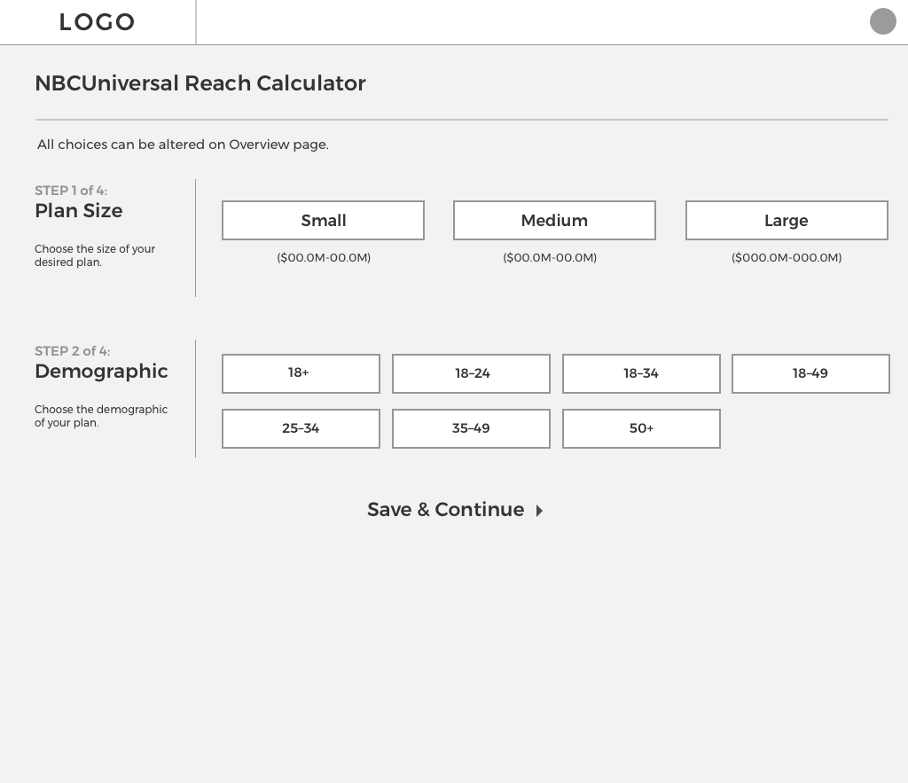Click the Plan Size heading
Image resolution: width=908 pixels, height=783 pixels.
pyautogui.click(x=79, y=210)
